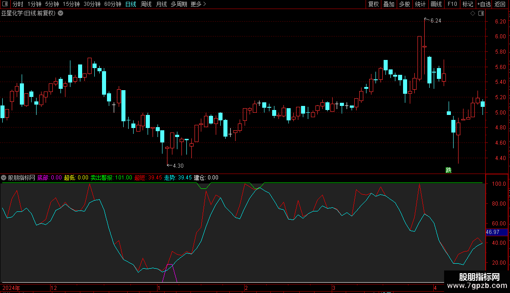Click the 4.30 low price label

click(178, 166)
